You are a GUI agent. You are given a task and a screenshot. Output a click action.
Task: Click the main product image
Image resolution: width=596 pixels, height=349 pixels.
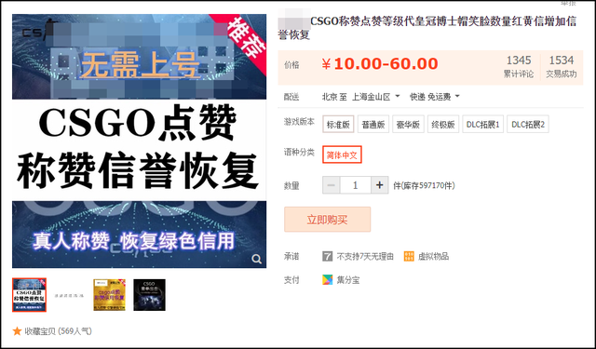coord(139,141)
